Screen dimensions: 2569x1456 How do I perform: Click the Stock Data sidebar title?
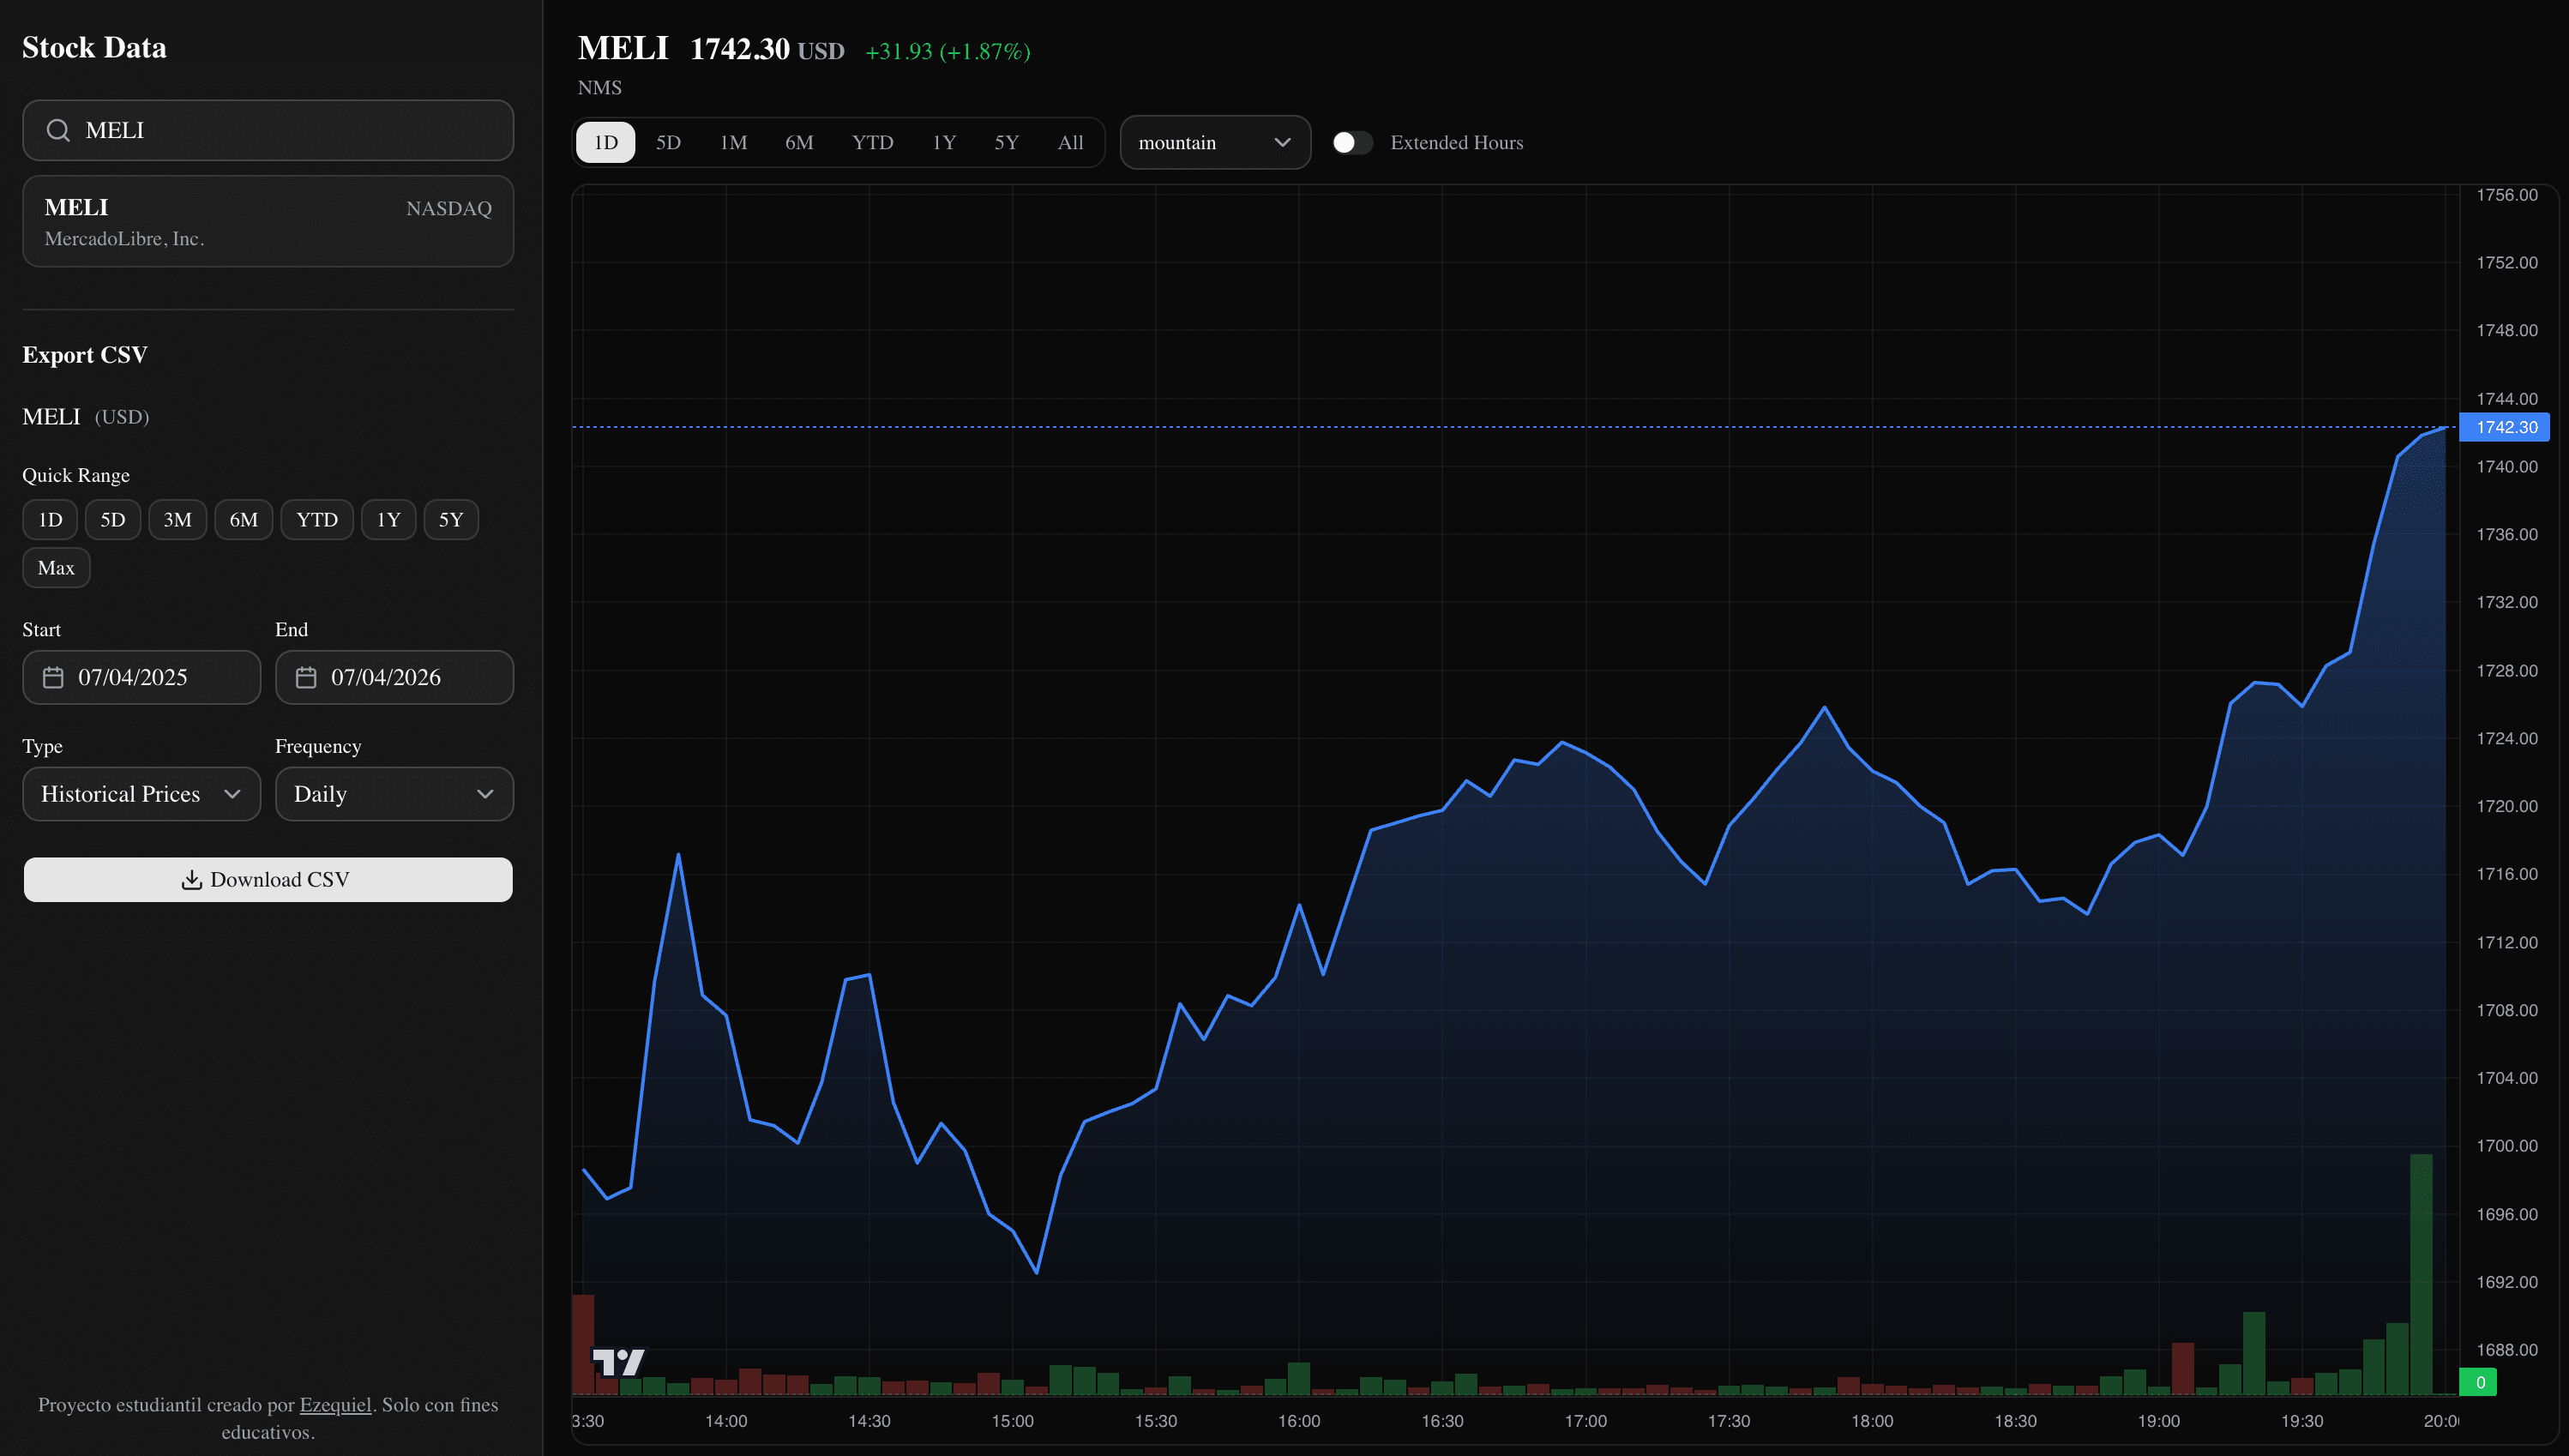coord(94,47)
